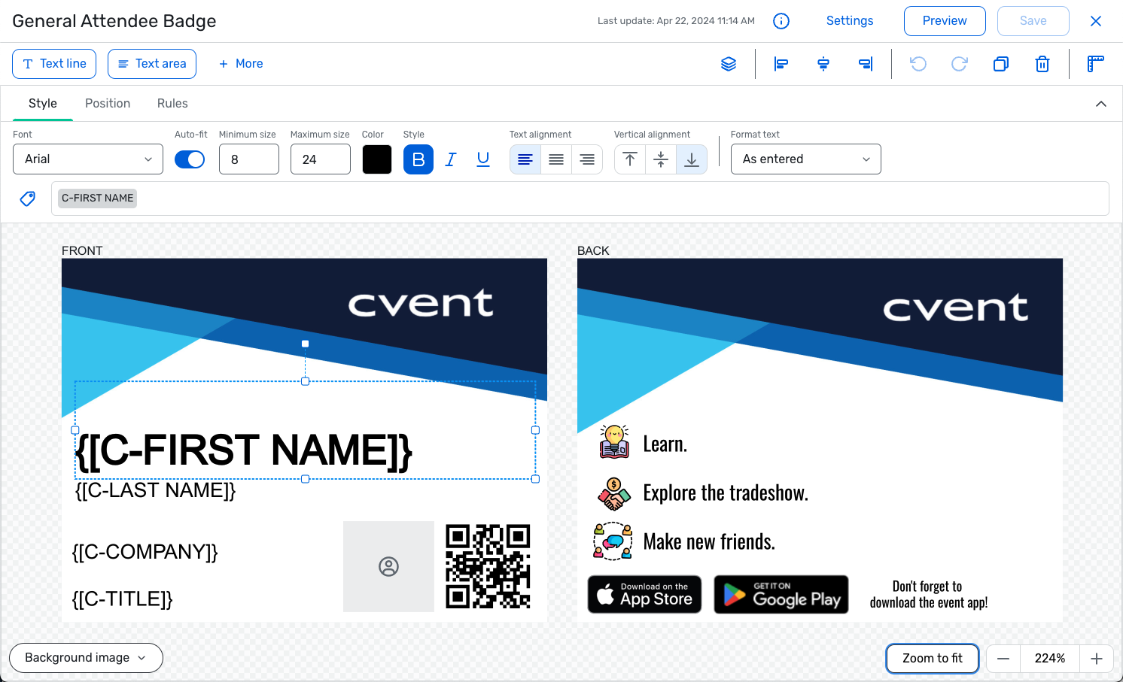This screenshot has height=682, width=1123.
Task: Click the rotation handle above selected text
Action: (305, 344)
